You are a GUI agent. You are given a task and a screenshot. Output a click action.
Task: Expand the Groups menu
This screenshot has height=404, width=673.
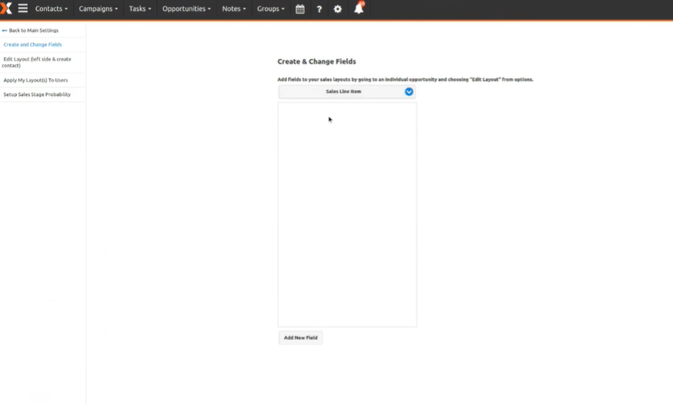[x=271, y=9]
